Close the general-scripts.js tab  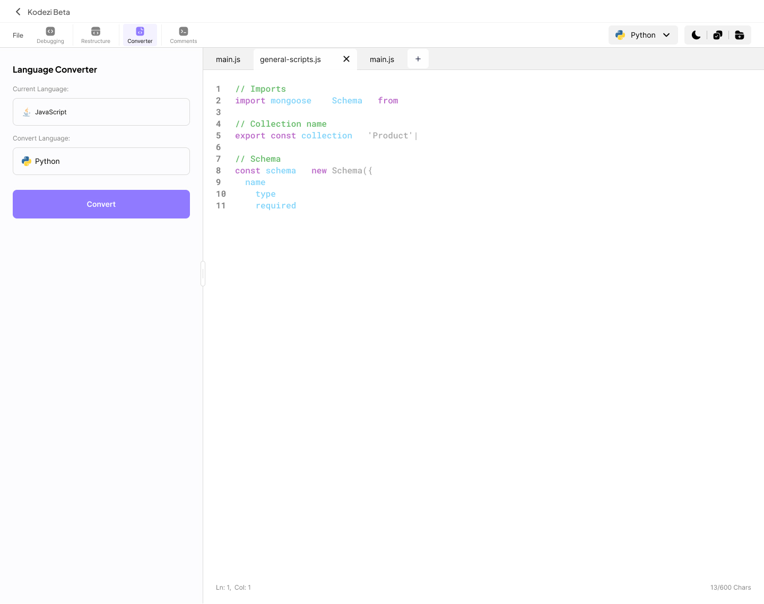[346, 59]
